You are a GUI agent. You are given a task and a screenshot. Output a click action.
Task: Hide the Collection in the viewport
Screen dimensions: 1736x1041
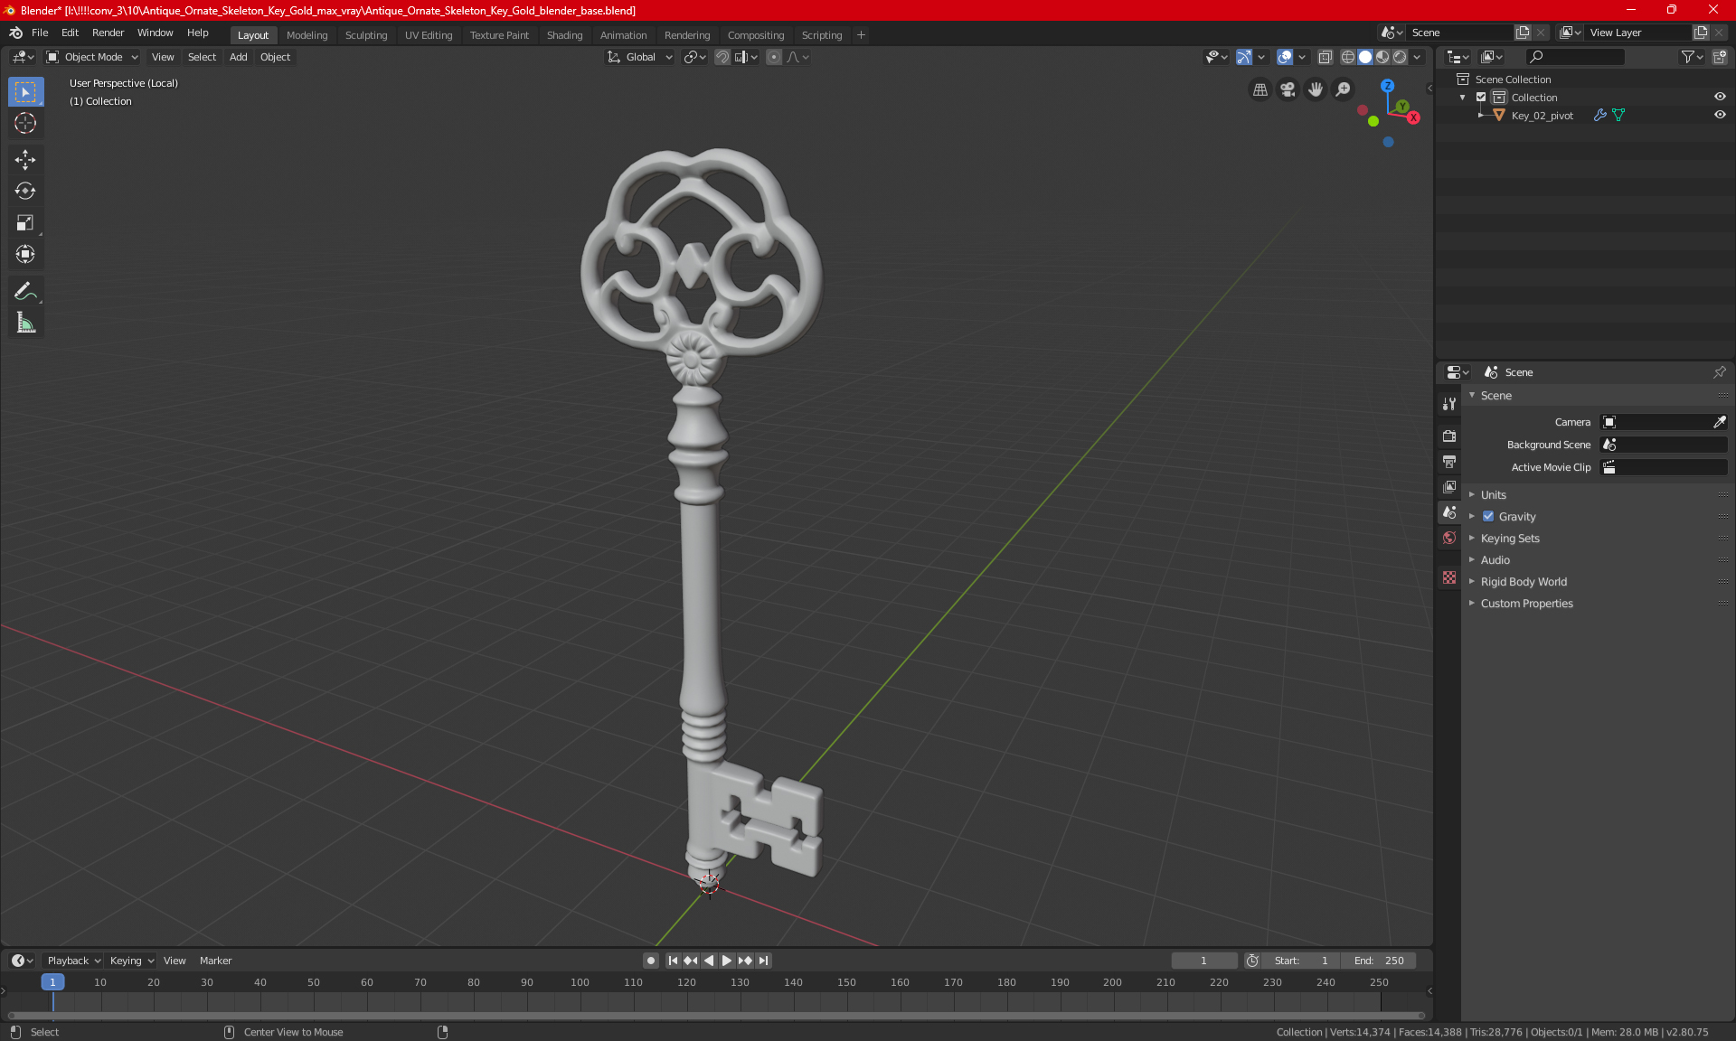(1720, 97)
